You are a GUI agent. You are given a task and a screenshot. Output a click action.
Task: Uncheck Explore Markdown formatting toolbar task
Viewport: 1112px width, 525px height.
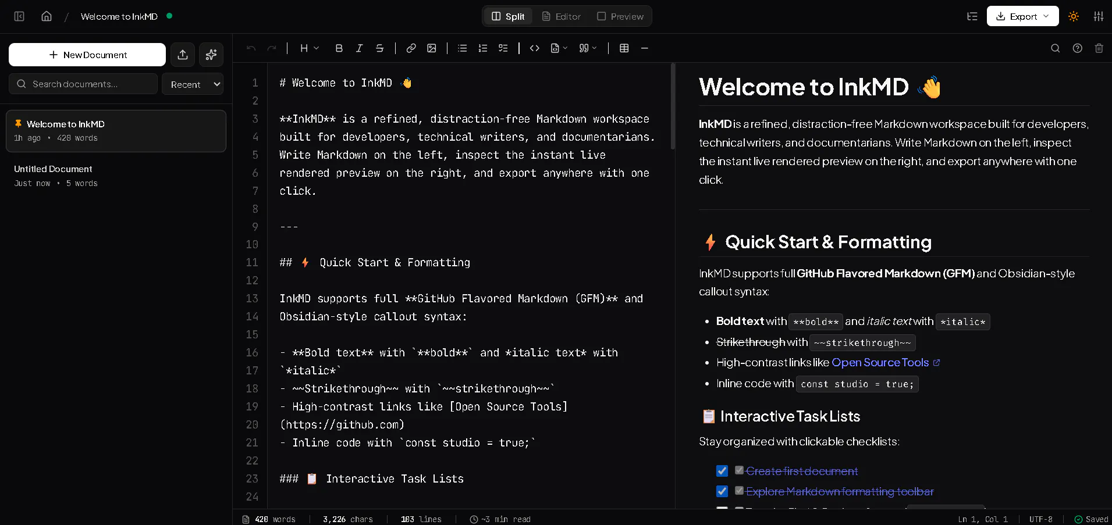coord(722,491)
